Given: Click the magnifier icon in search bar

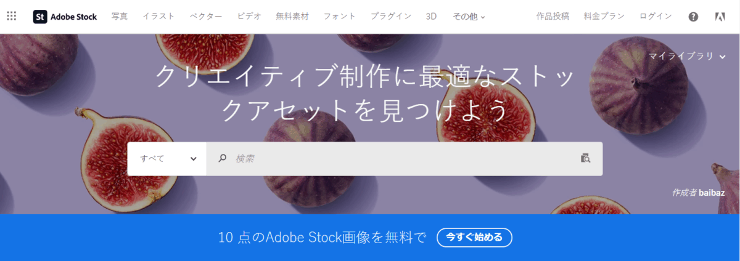Looking at the screenshot, I should click(223, 158).
